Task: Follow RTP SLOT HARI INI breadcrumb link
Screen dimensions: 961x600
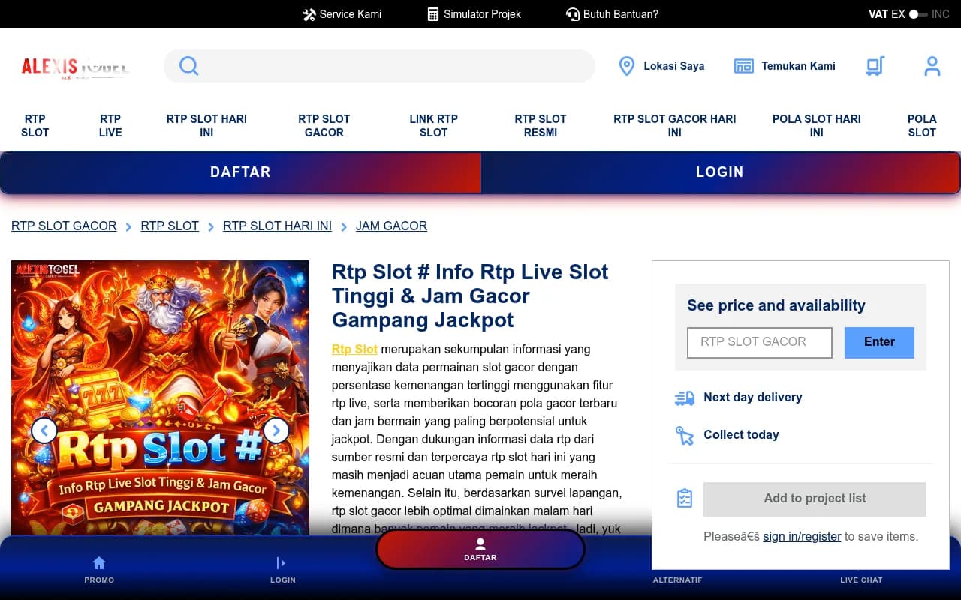Action: [x=277, y=226]
